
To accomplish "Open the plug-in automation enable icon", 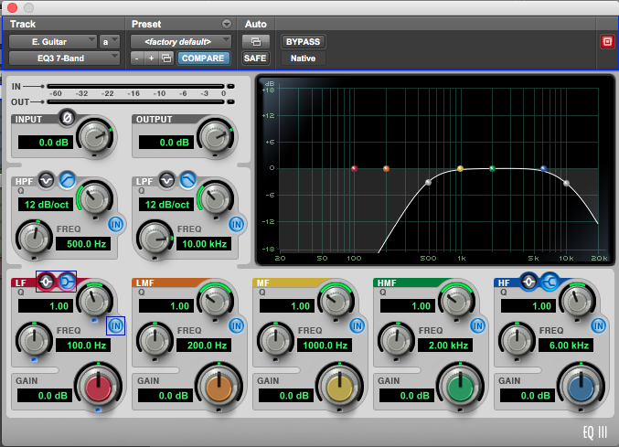I will coord(254,41).
